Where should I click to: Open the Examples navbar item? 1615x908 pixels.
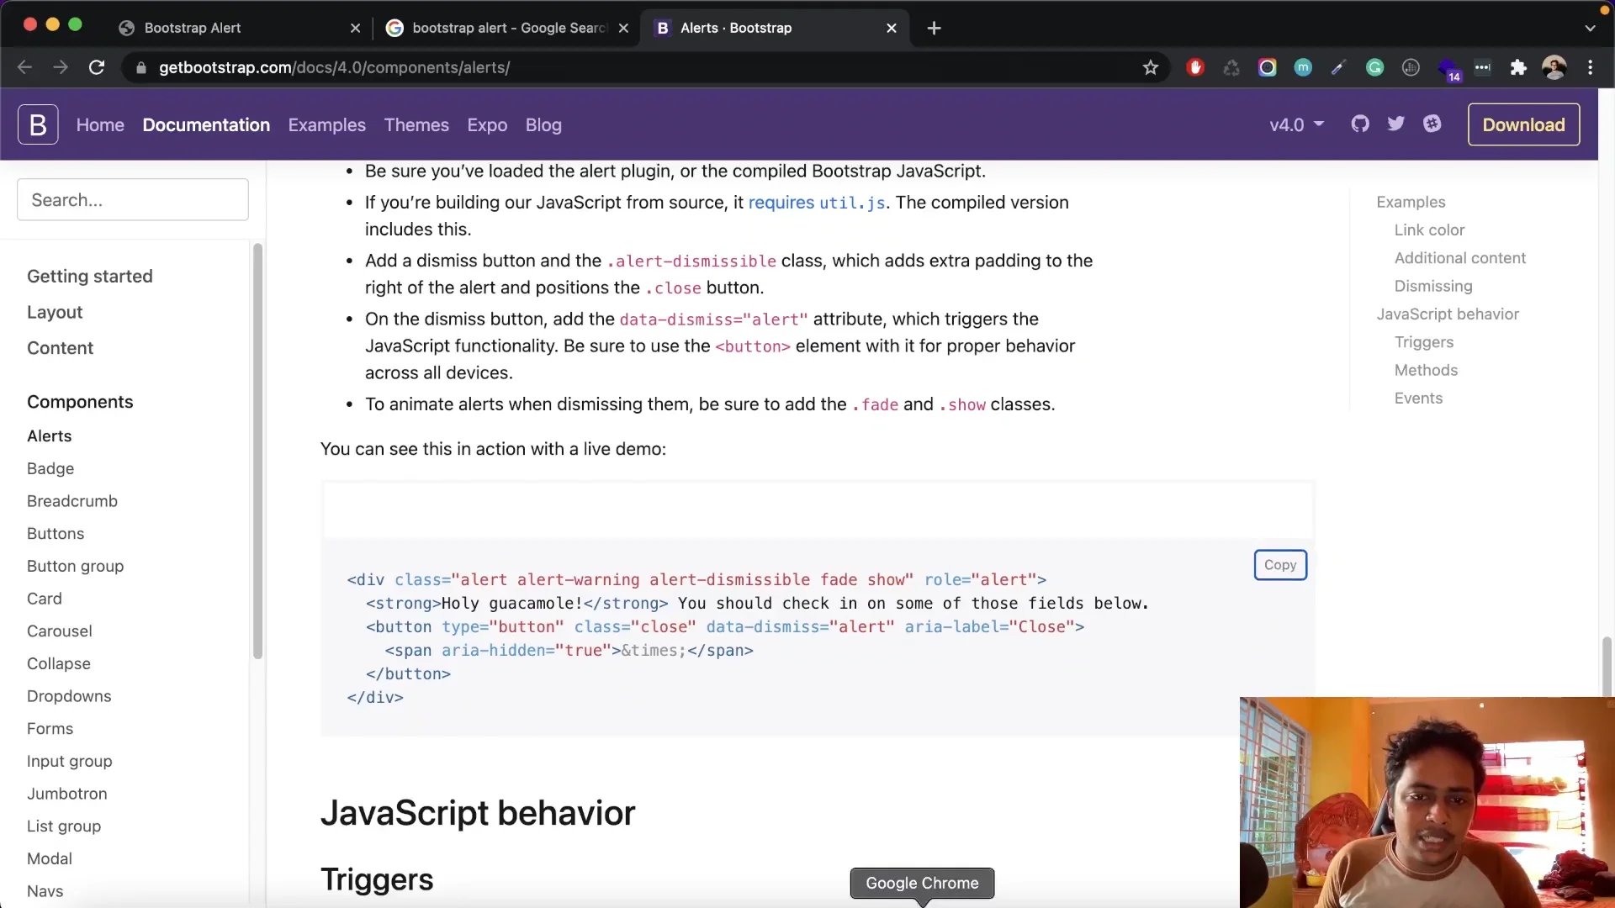[x=326, y=124]
